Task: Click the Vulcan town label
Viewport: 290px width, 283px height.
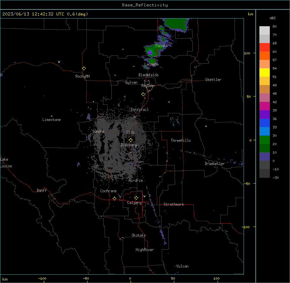Action: 183,266
